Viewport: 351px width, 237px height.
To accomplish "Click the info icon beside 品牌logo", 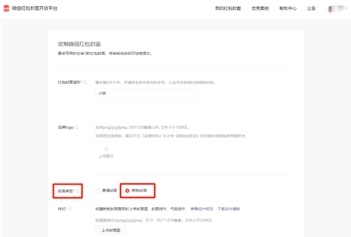I will [x=76, y=127].
